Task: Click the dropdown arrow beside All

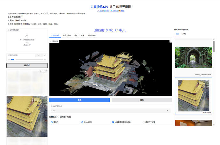Action: pyautogui.click(x=167, y=111)
